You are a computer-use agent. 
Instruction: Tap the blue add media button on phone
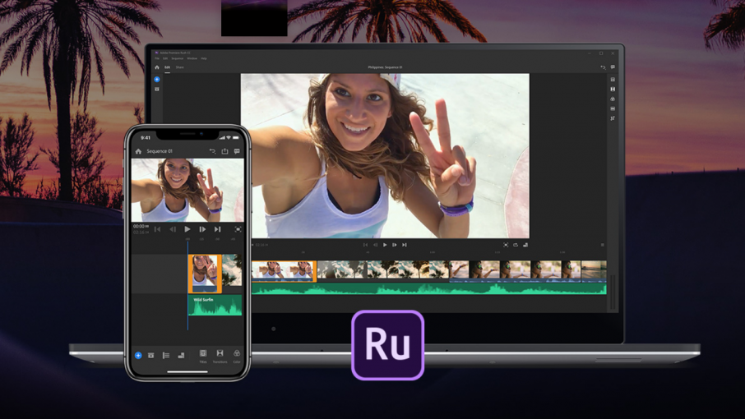click(x=138, y=356)
